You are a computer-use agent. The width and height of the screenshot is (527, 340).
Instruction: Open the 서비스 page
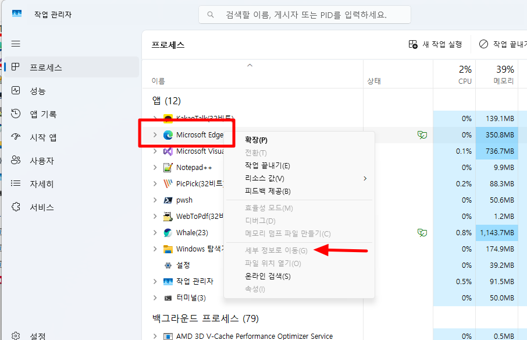click(x=72, y=207)
